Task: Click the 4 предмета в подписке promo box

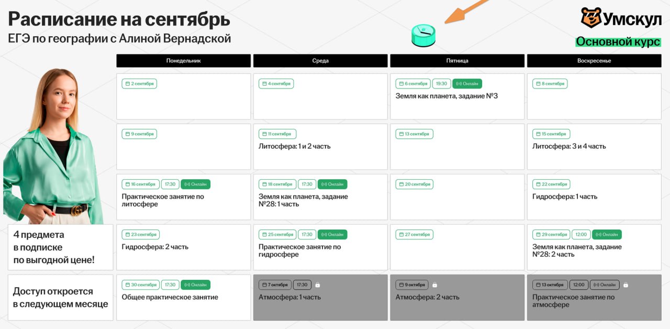Action: [x=60, y=247]
